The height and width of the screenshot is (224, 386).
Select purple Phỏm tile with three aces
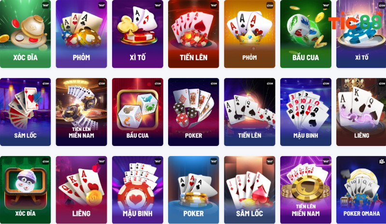pyautogui.click(x=82, y=34)
